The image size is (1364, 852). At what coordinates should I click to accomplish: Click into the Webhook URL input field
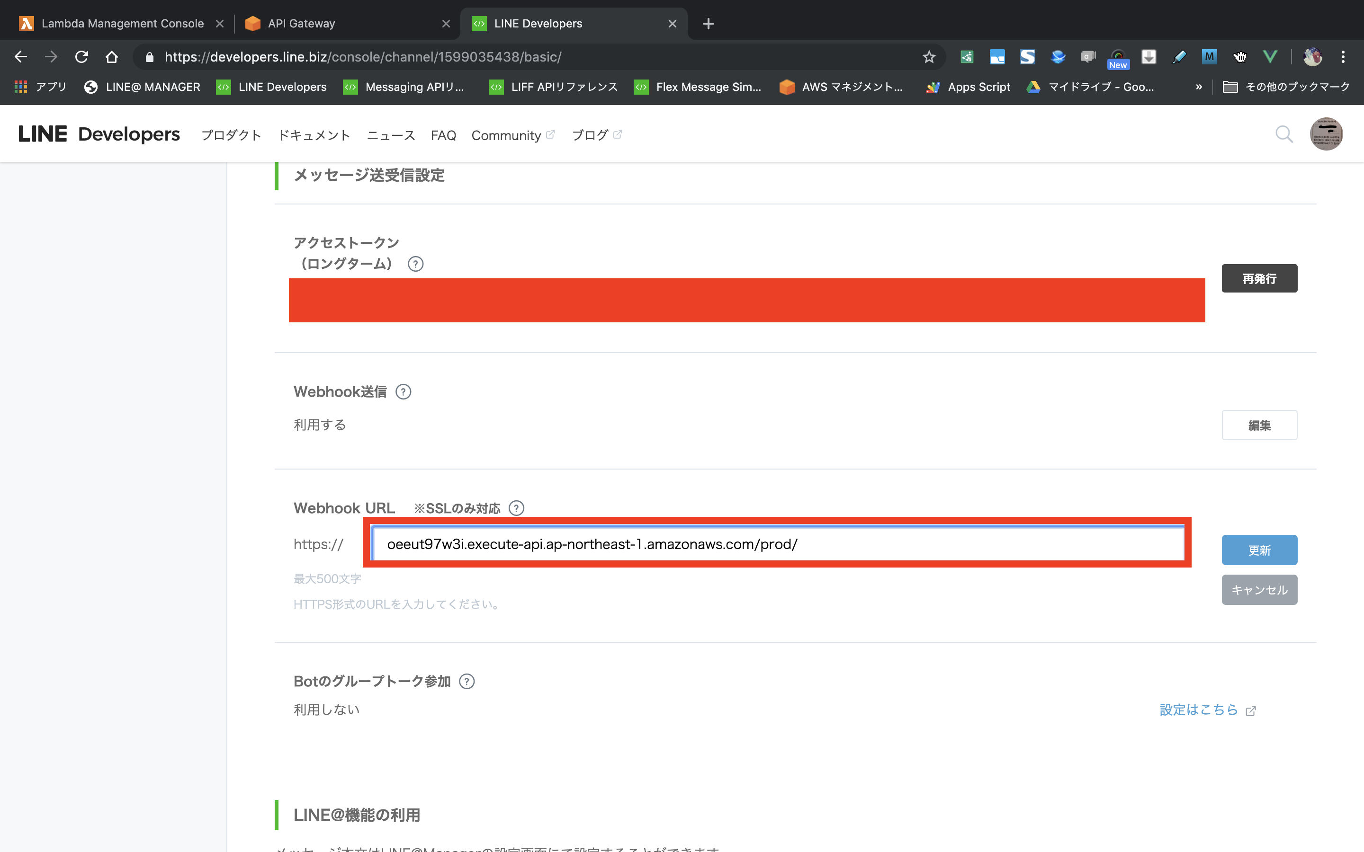778,544
